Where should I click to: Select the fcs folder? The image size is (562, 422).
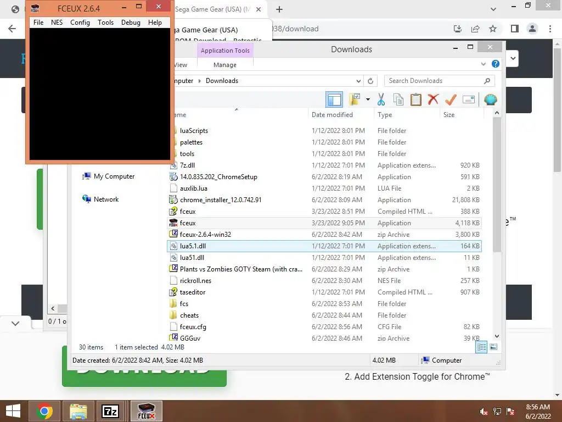point(324,303)
